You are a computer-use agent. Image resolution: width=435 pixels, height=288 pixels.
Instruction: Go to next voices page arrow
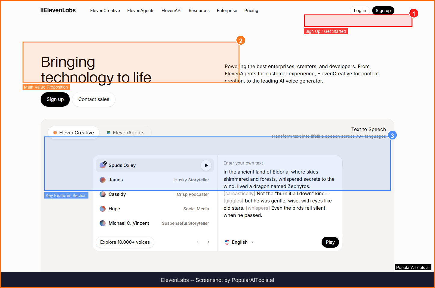(208, 242)
